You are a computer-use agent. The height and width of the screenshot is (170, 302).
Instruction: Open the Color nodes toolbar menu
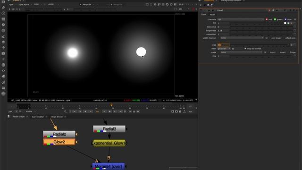point(3,25)
